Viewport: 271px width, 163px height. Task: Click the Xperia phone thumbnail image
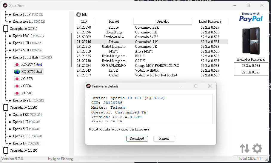click(x=251, y=41)
